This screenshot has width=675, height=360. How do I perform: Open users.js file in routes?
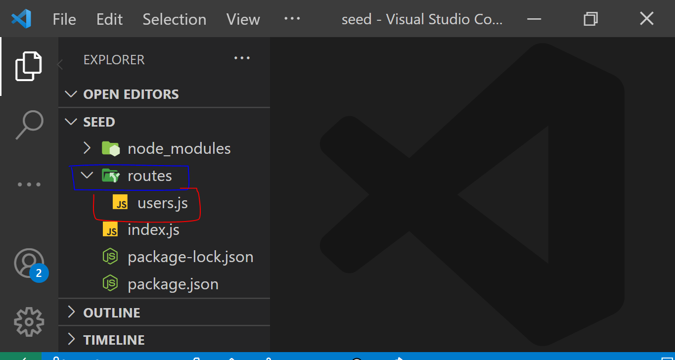[162, 203]
